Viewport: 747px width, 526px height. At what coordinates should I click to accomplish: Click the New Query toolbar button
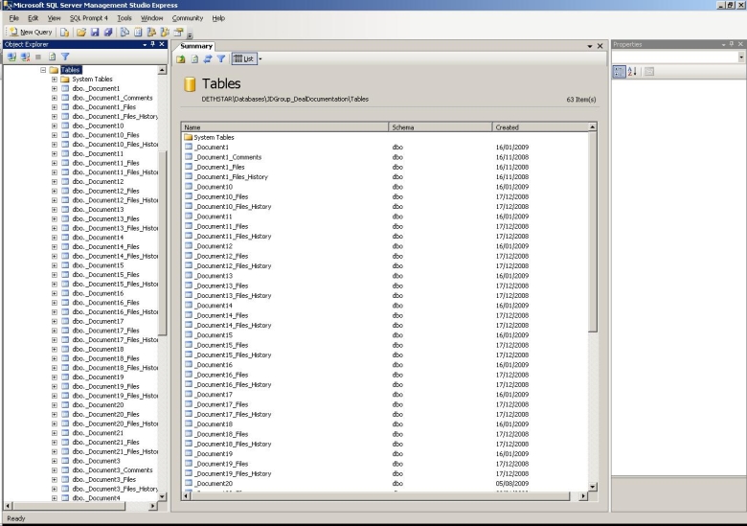[x=31, y=32]
